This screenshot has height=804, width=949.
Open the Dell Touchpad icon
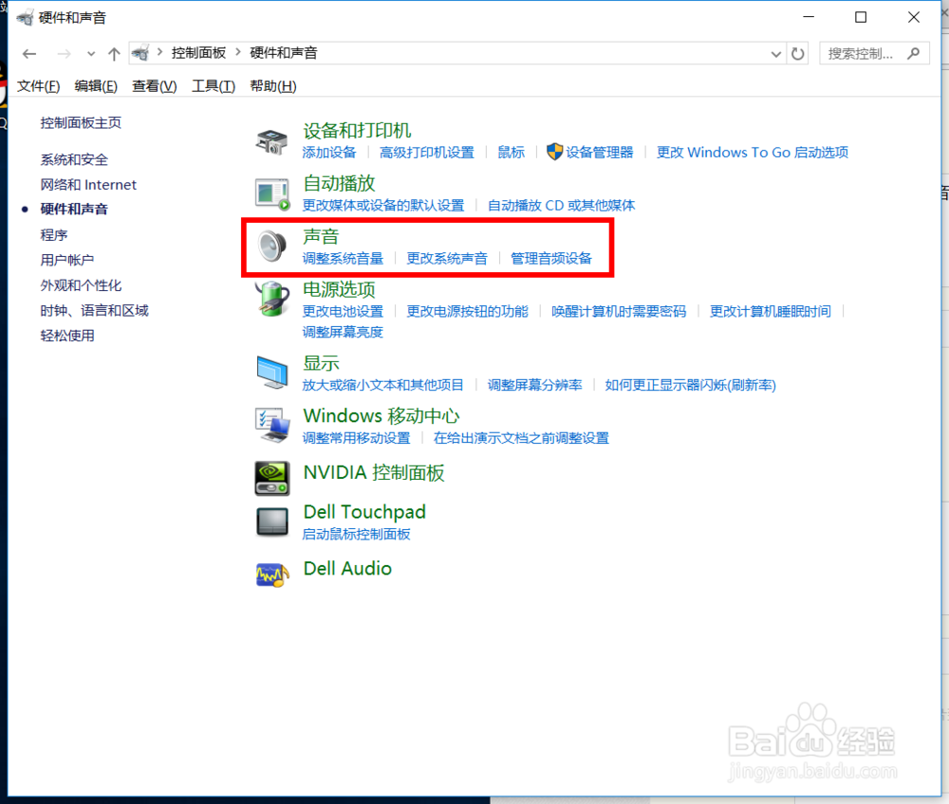(271, 521)
